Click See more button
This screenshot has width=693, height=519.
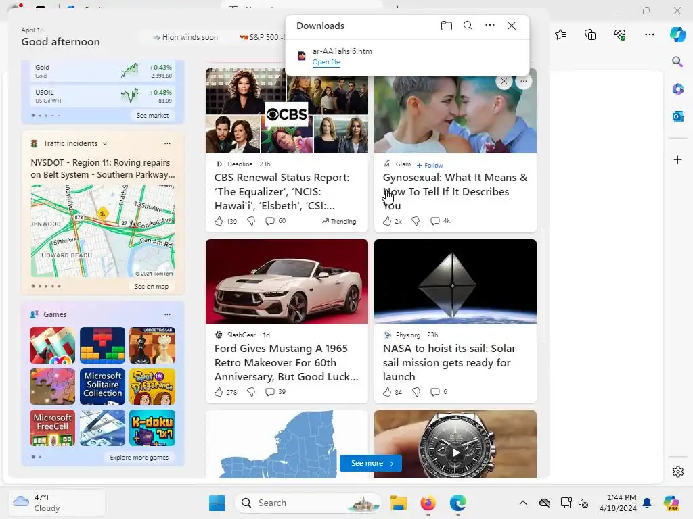coord(371,463)
